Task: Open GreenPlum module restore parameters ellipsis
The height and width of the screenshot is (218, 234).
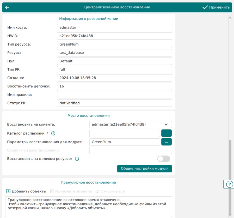Action: coord(167,142)
